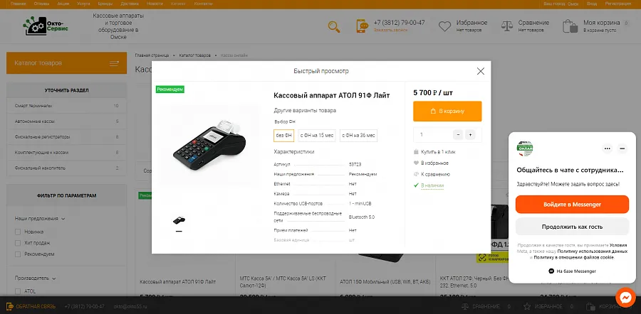Open 'Отзывы' top menu item

pyautogui.click(x=42, y=4)
